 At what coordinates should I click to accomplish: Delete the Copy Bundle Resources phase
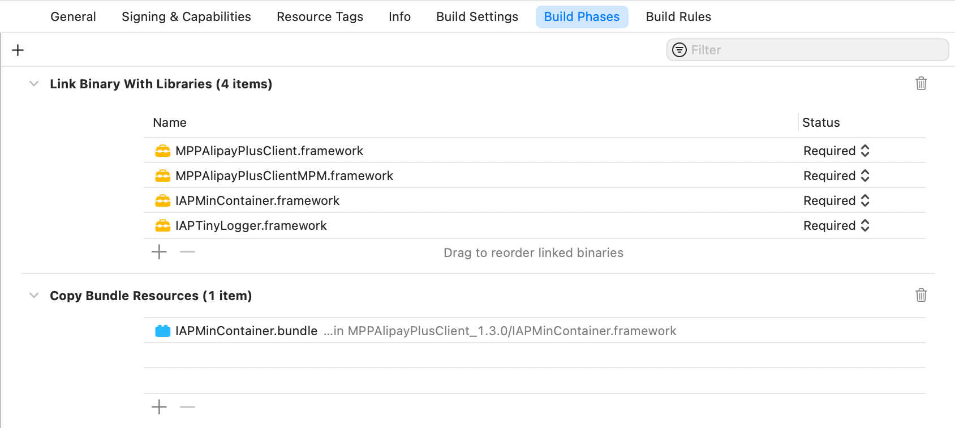click(x=921, y=296)
